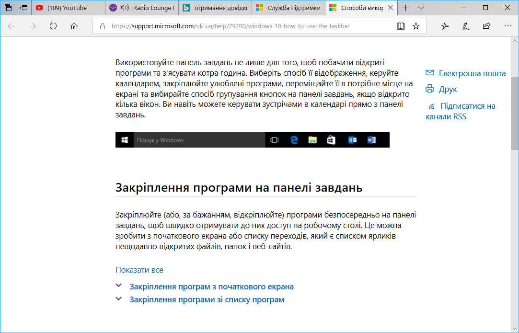Screen dimensions: 519x333
Task: Click the taskbar illustration image
Action: pyautogui.click(x=253, y=140)
